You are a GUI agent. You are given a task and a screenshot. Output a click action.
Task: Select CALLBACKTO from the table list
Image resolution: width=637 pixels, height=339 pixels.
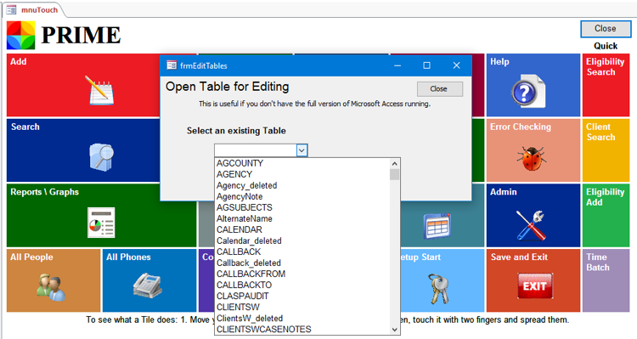click(x=302, y=285)
